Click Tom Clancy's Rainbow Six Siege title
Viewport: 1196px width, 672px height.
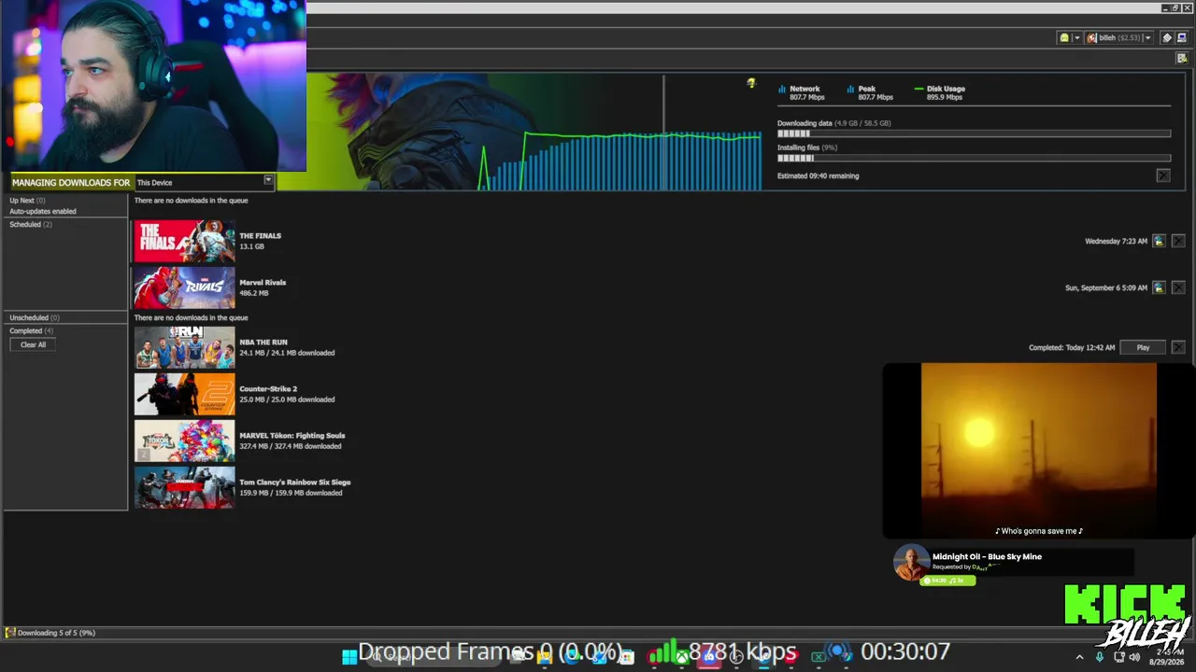pyautogui.click(x=295, y=483)
